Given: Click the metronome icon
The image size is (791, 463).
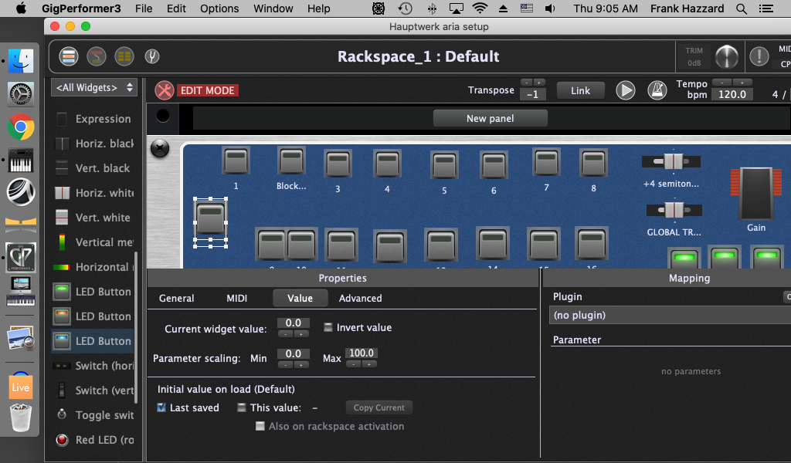Looking at the screenshot, I should pyautogui.click(x=657, y=91).
